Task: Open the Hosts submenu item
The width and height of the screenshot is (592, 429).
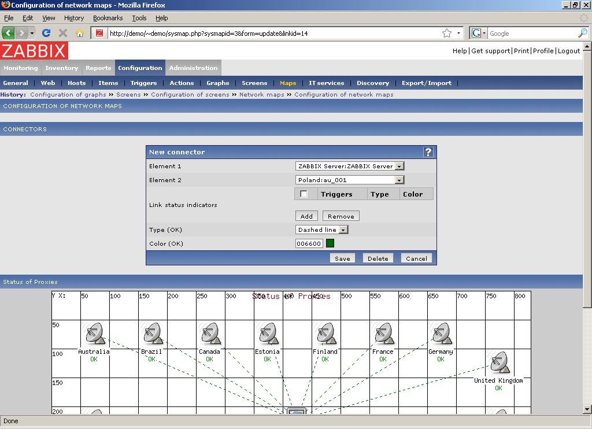Action: click(77, 83)
